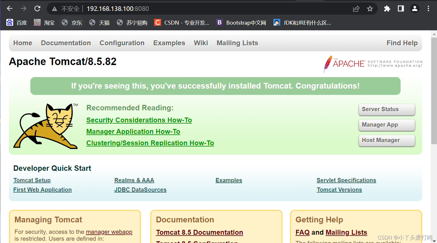Image resolution: width=437 pixels, height=243 pixels.
Task: Open Examples link under Developer Quick Start
Action: point(229,180)
